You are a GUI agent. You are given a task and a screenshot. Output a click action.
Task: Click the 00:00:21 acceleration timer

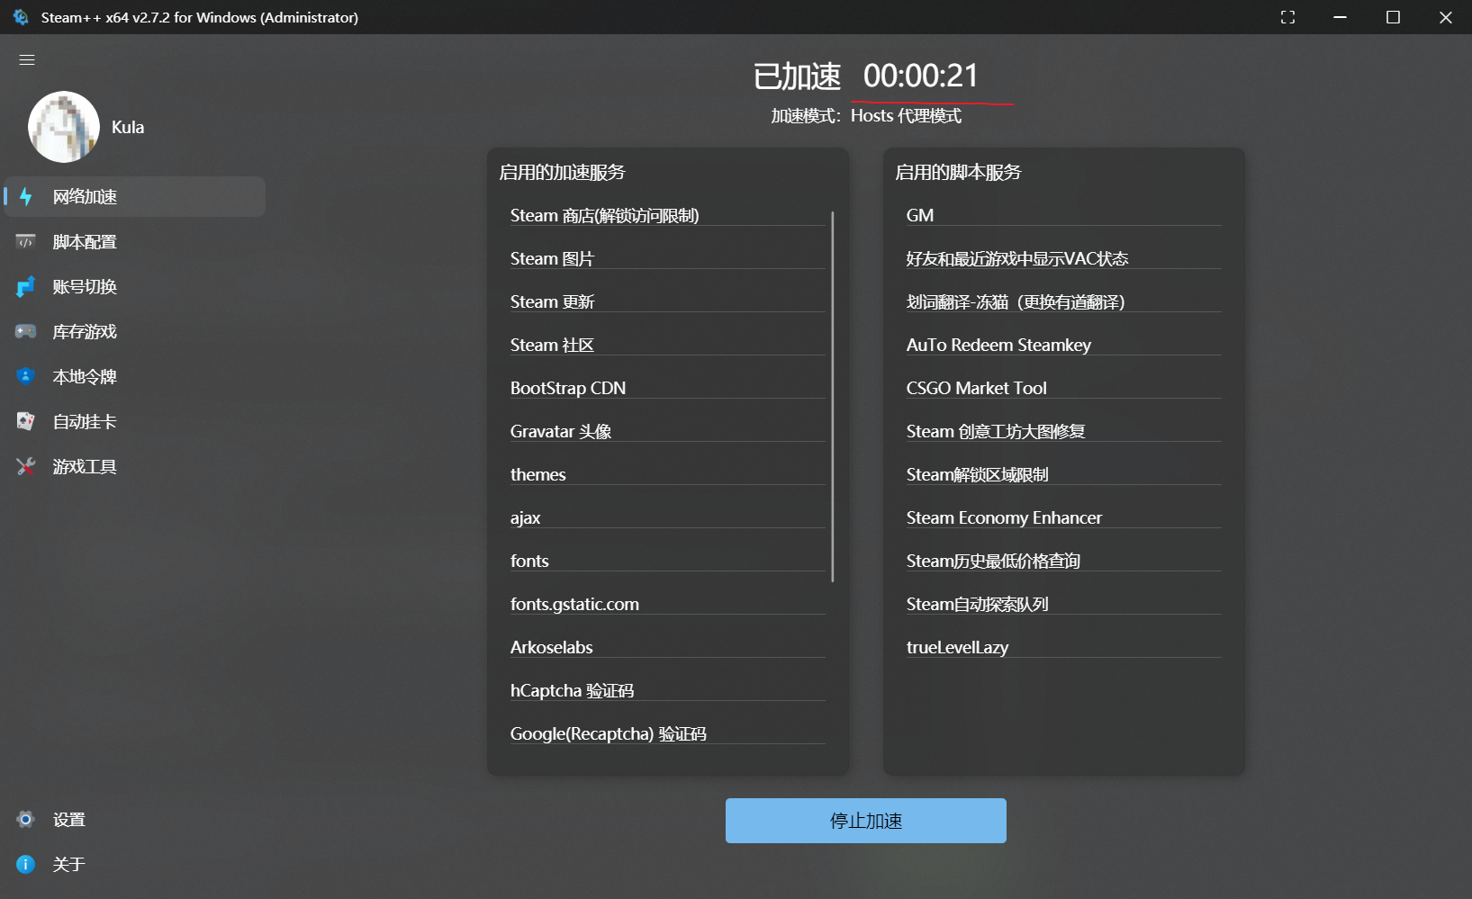920,76
